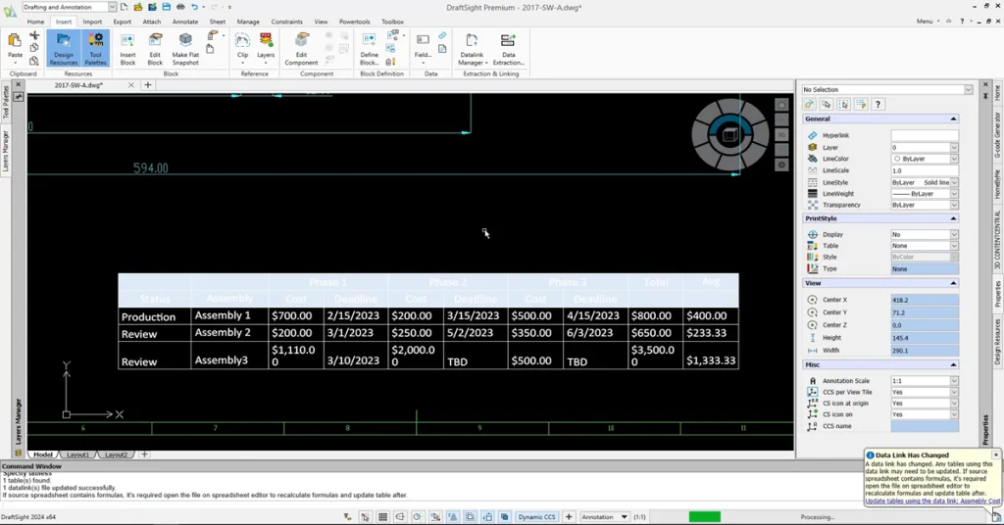Click the Edit Block icon

(155, 47)
